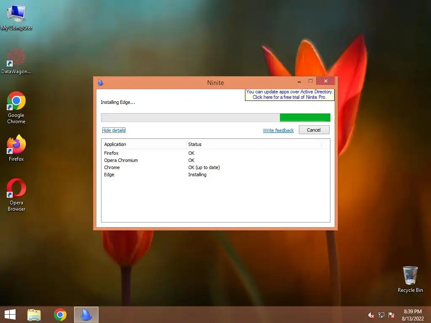Select the Edge application row
The image size is (431, 323).
point(215,175)
